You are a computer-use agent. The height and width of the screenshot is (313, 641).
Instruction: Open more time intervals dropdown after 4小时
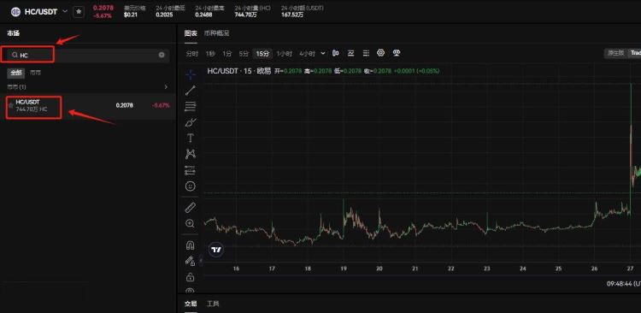[323, 53]
